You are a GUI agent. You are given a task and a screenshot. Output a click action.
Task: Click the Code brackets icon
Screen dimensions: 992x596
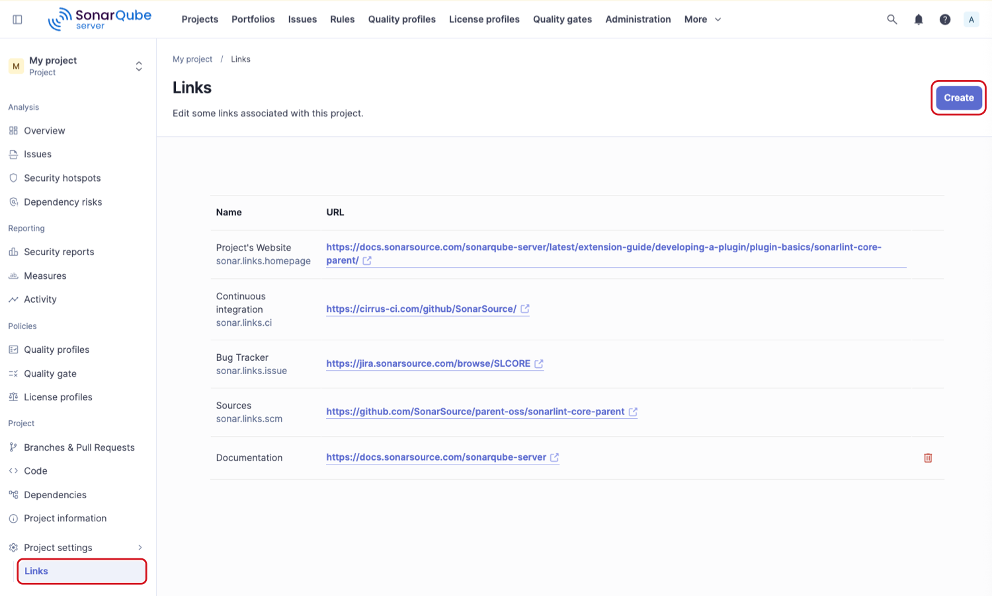(13, 471)
